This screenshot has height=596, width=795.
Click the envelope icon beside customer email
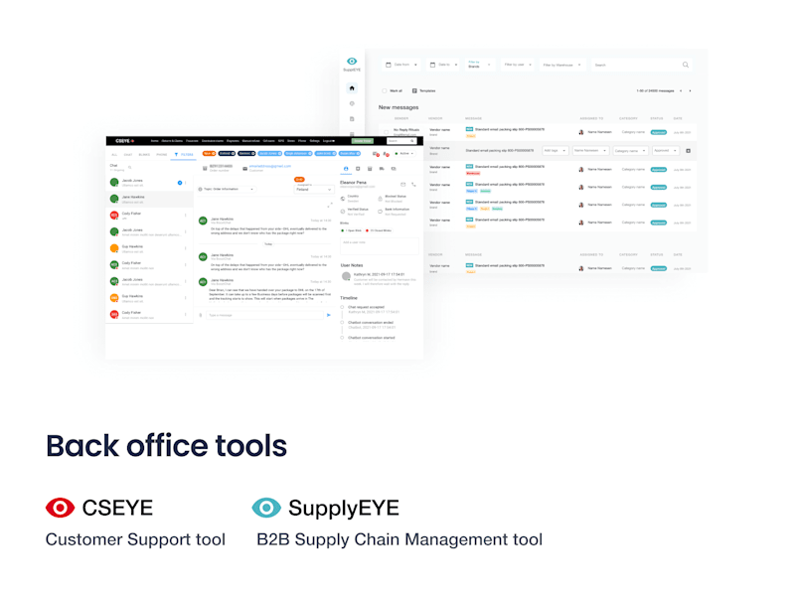(x=244, y=168)
